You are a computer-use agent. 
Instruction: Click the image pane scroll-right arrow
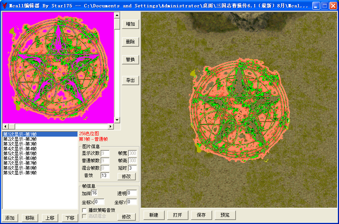pyautogui.click(x=111, y=126)
